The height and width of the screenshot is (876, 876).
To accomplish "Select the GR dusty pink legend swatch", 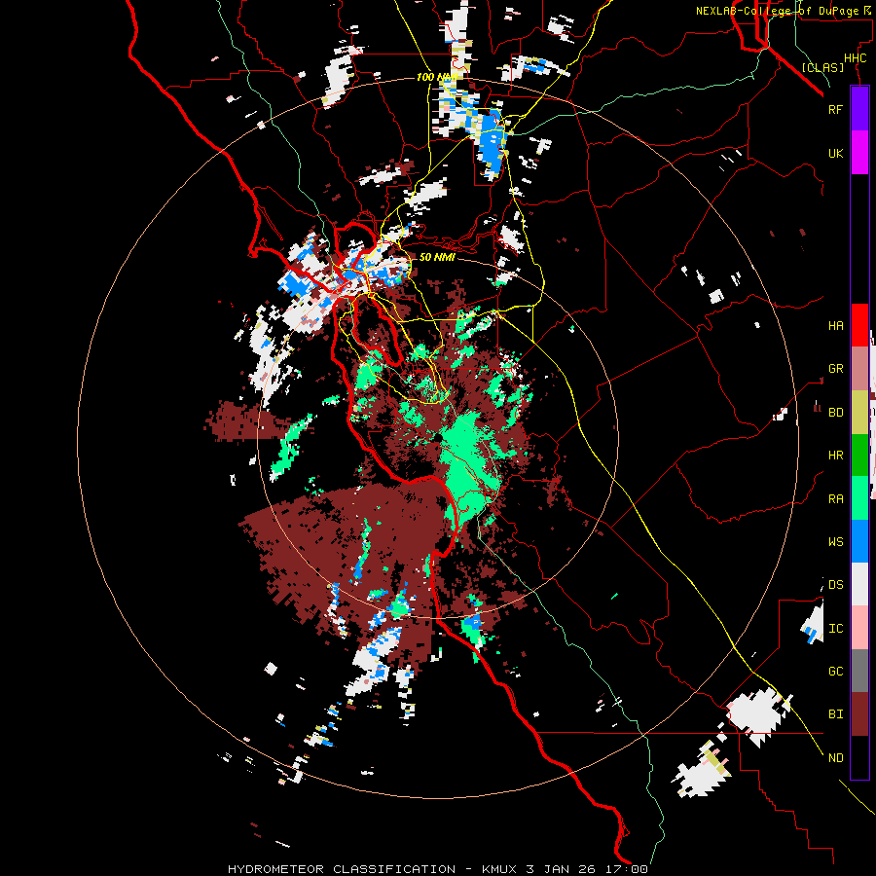I will tap(859, 369).
